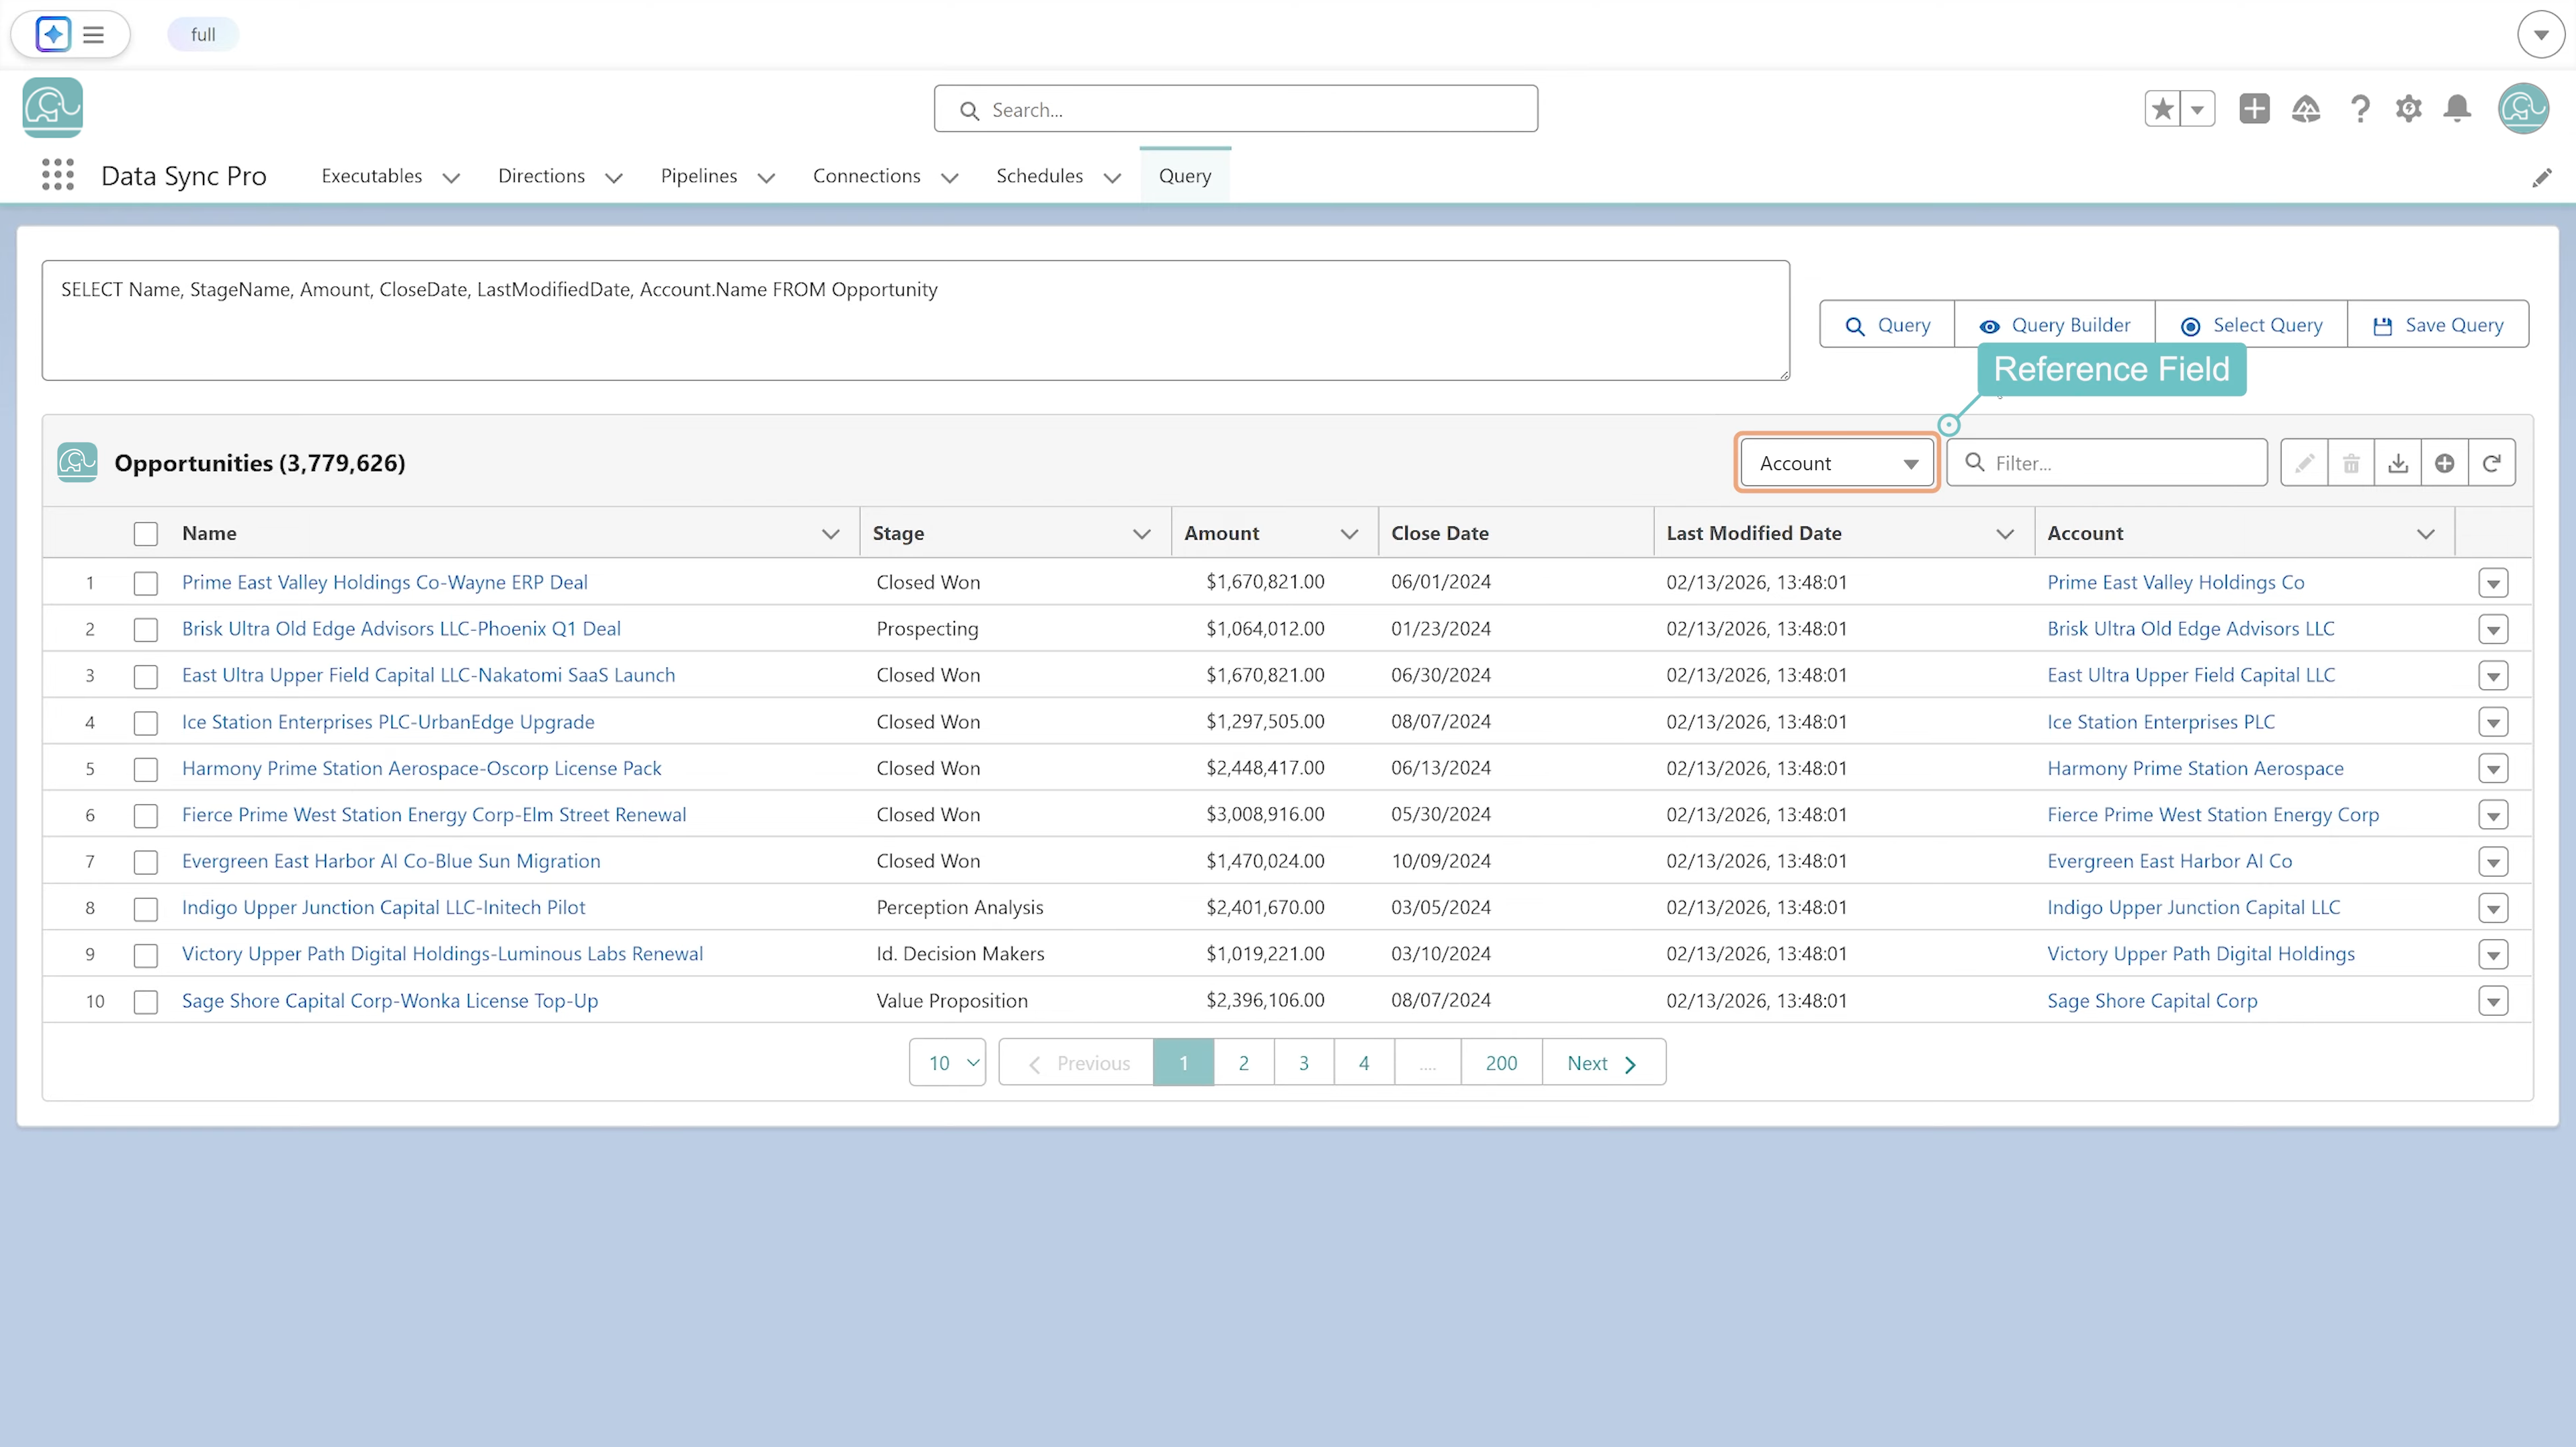Open the Executables nav tab
The height and width of the screenshot is (1447, 2576).
(372, 176)
